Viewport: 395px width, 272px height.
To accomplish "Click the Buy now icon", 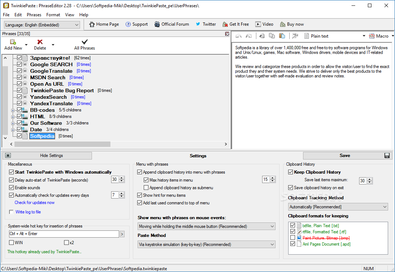I will tap(283, 24).
